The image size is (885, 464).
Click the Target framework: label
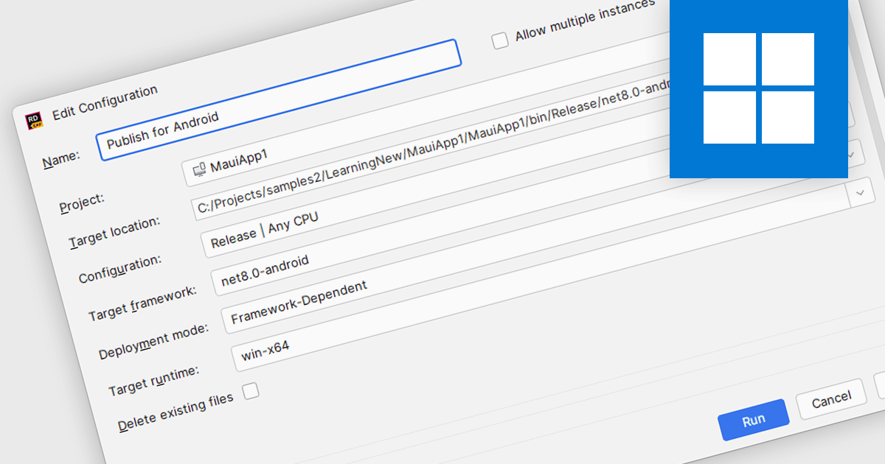(142, 303)
